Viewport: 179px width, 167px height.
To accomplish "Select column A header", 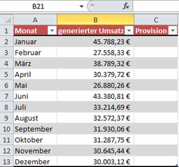I will (x=35, y=20).
